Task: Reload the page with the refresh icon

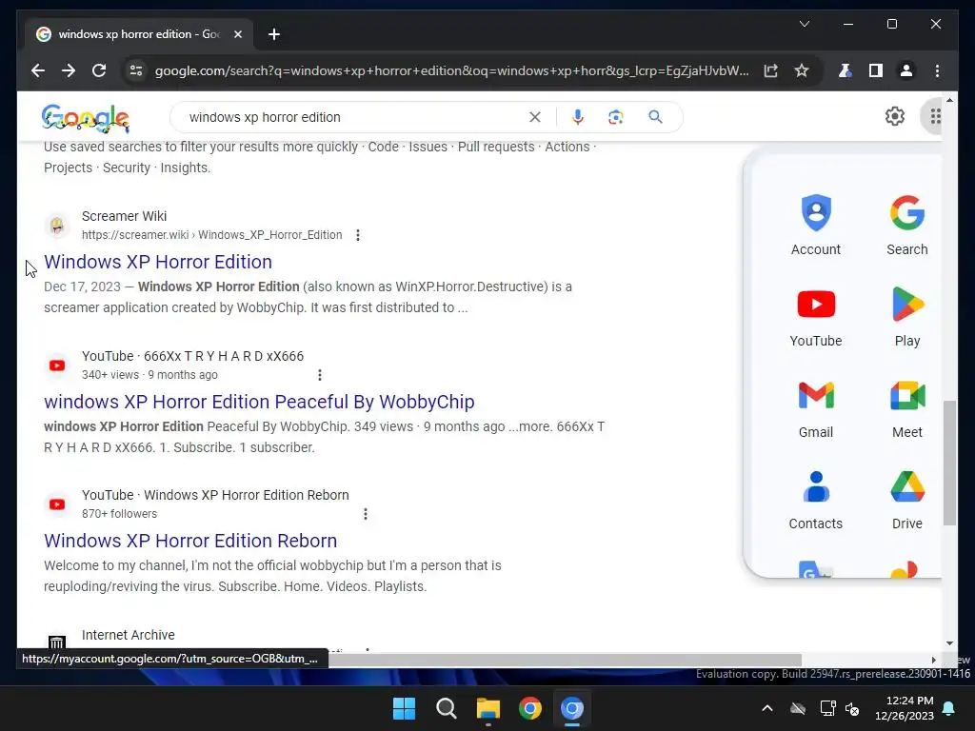Action: pyautogui.click(x=99, y=70)
